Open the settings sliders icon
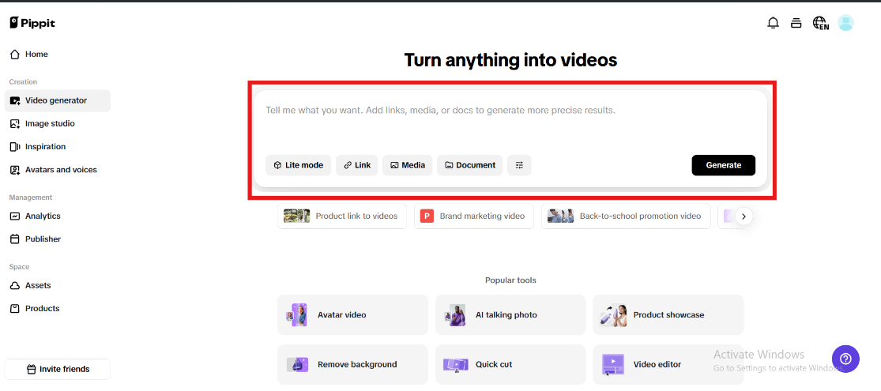This screenshot has height=391, width=881. (x=519, y=165)
